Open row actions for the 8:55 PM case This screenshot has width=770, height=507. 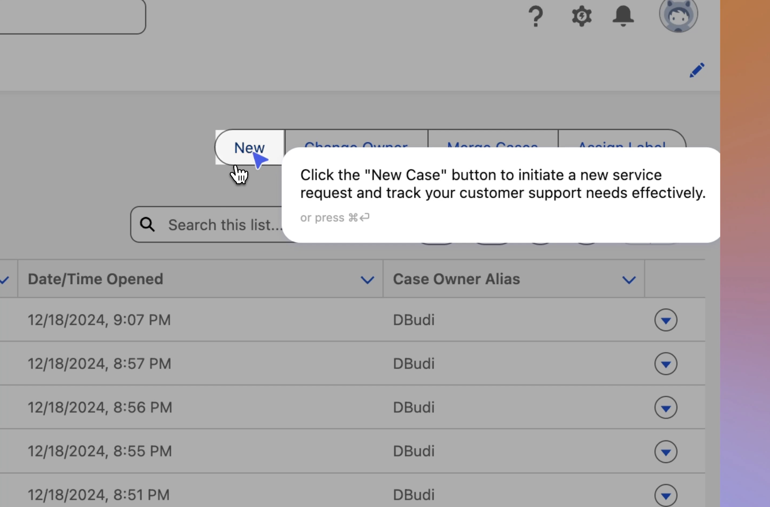665,452
